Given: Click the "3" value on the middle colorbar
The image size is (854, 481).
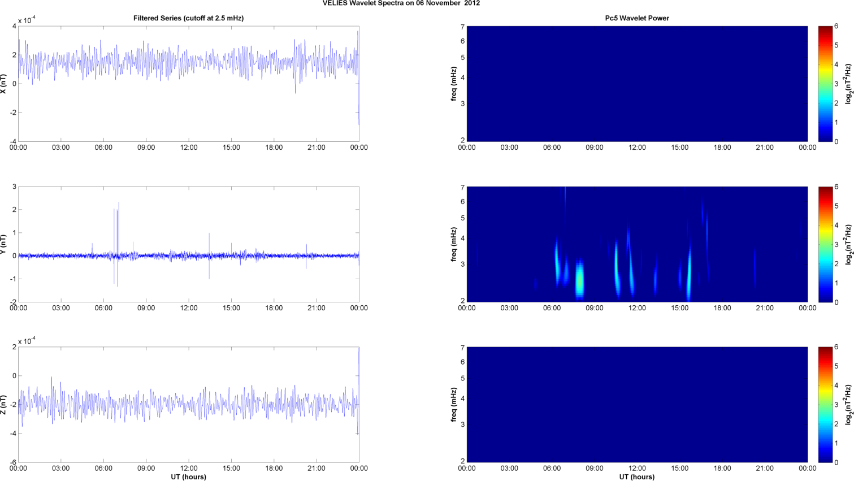Looking at the screenshot, I should pyautogui.click(x=836, y=244).
